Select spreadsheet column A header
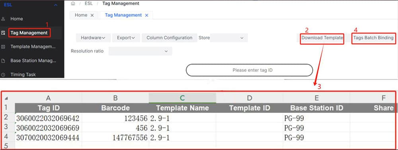The width and height of the screenshot is (398, 150). click(x=49, y=98)
